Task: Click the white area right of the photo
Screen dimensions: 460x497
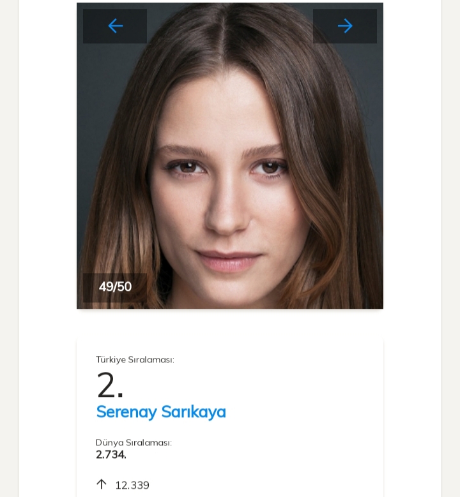Action: tap(412, 159)
